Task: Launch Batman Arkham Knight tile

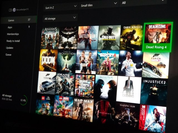Action: 68,38
